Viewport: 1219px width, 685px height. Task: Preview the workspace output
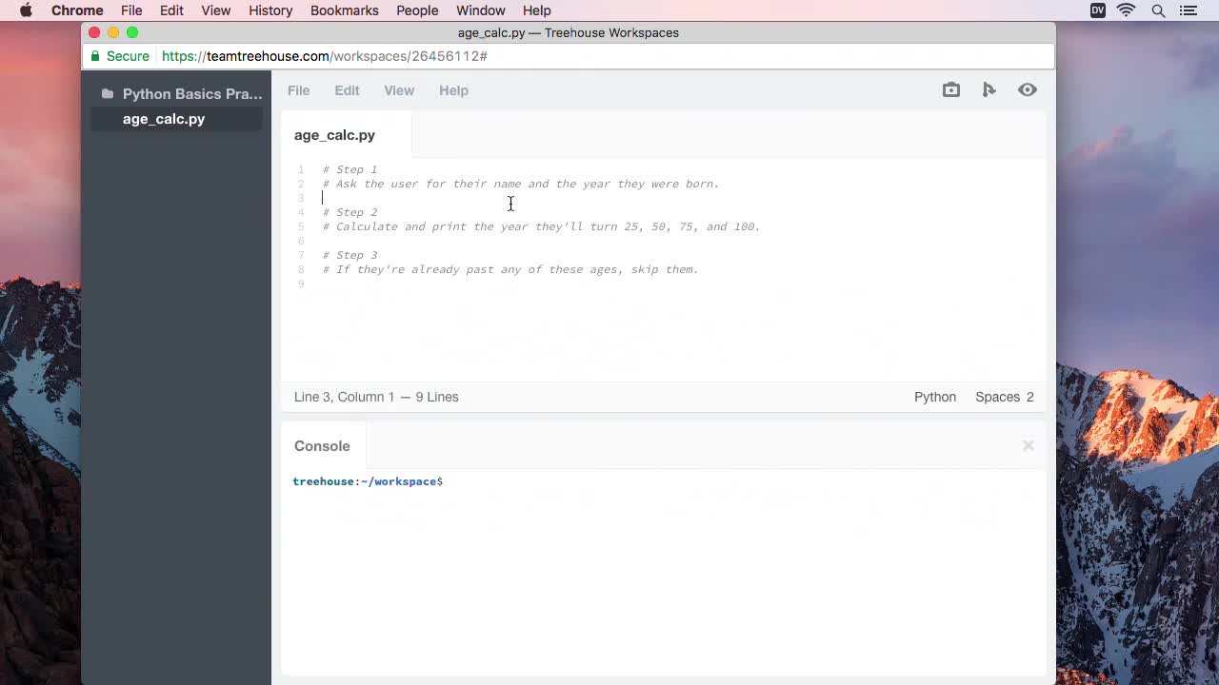[x=1027, y=89]
